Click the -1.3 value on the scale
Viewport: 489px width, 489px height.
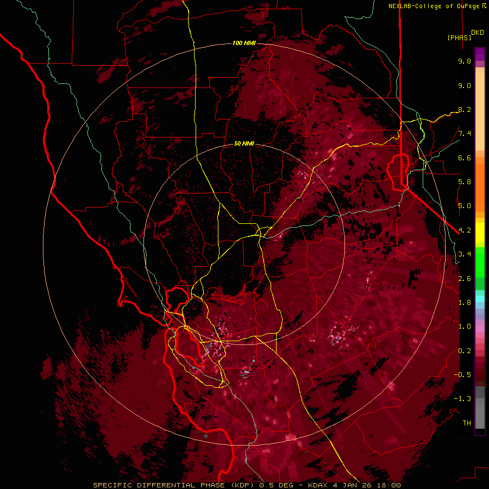pos(462,399)
